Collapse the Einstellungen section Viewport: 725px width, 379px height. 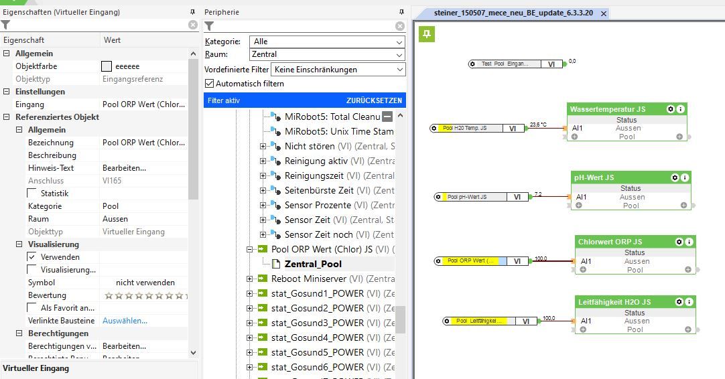(7, 92)
